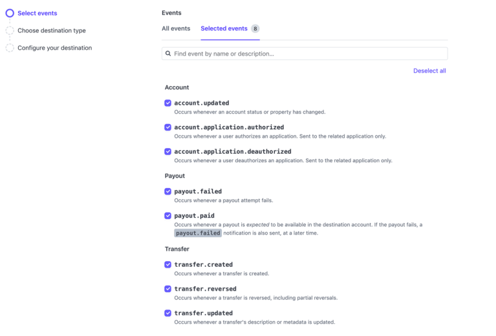Click the highlighted payout.failed code reference
The height and width of the screenshot is (336, 496).
click(198, 233)
